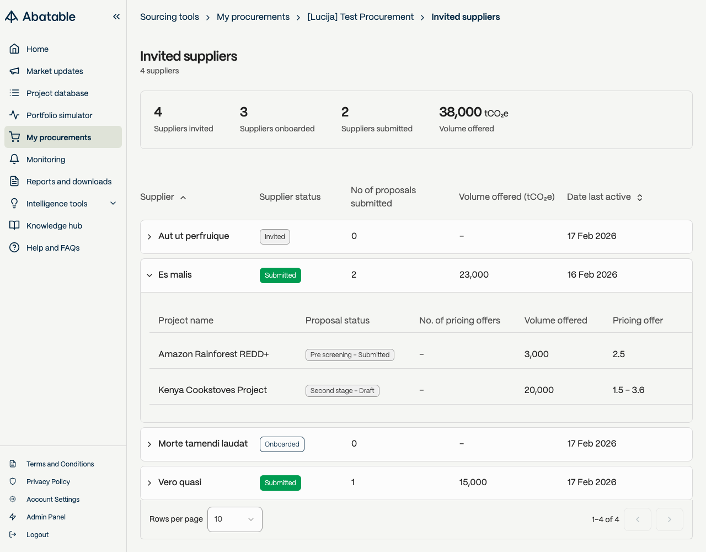Open Portfolio simulator pulse icon
The image size is (706, 552).
point(14,115)
